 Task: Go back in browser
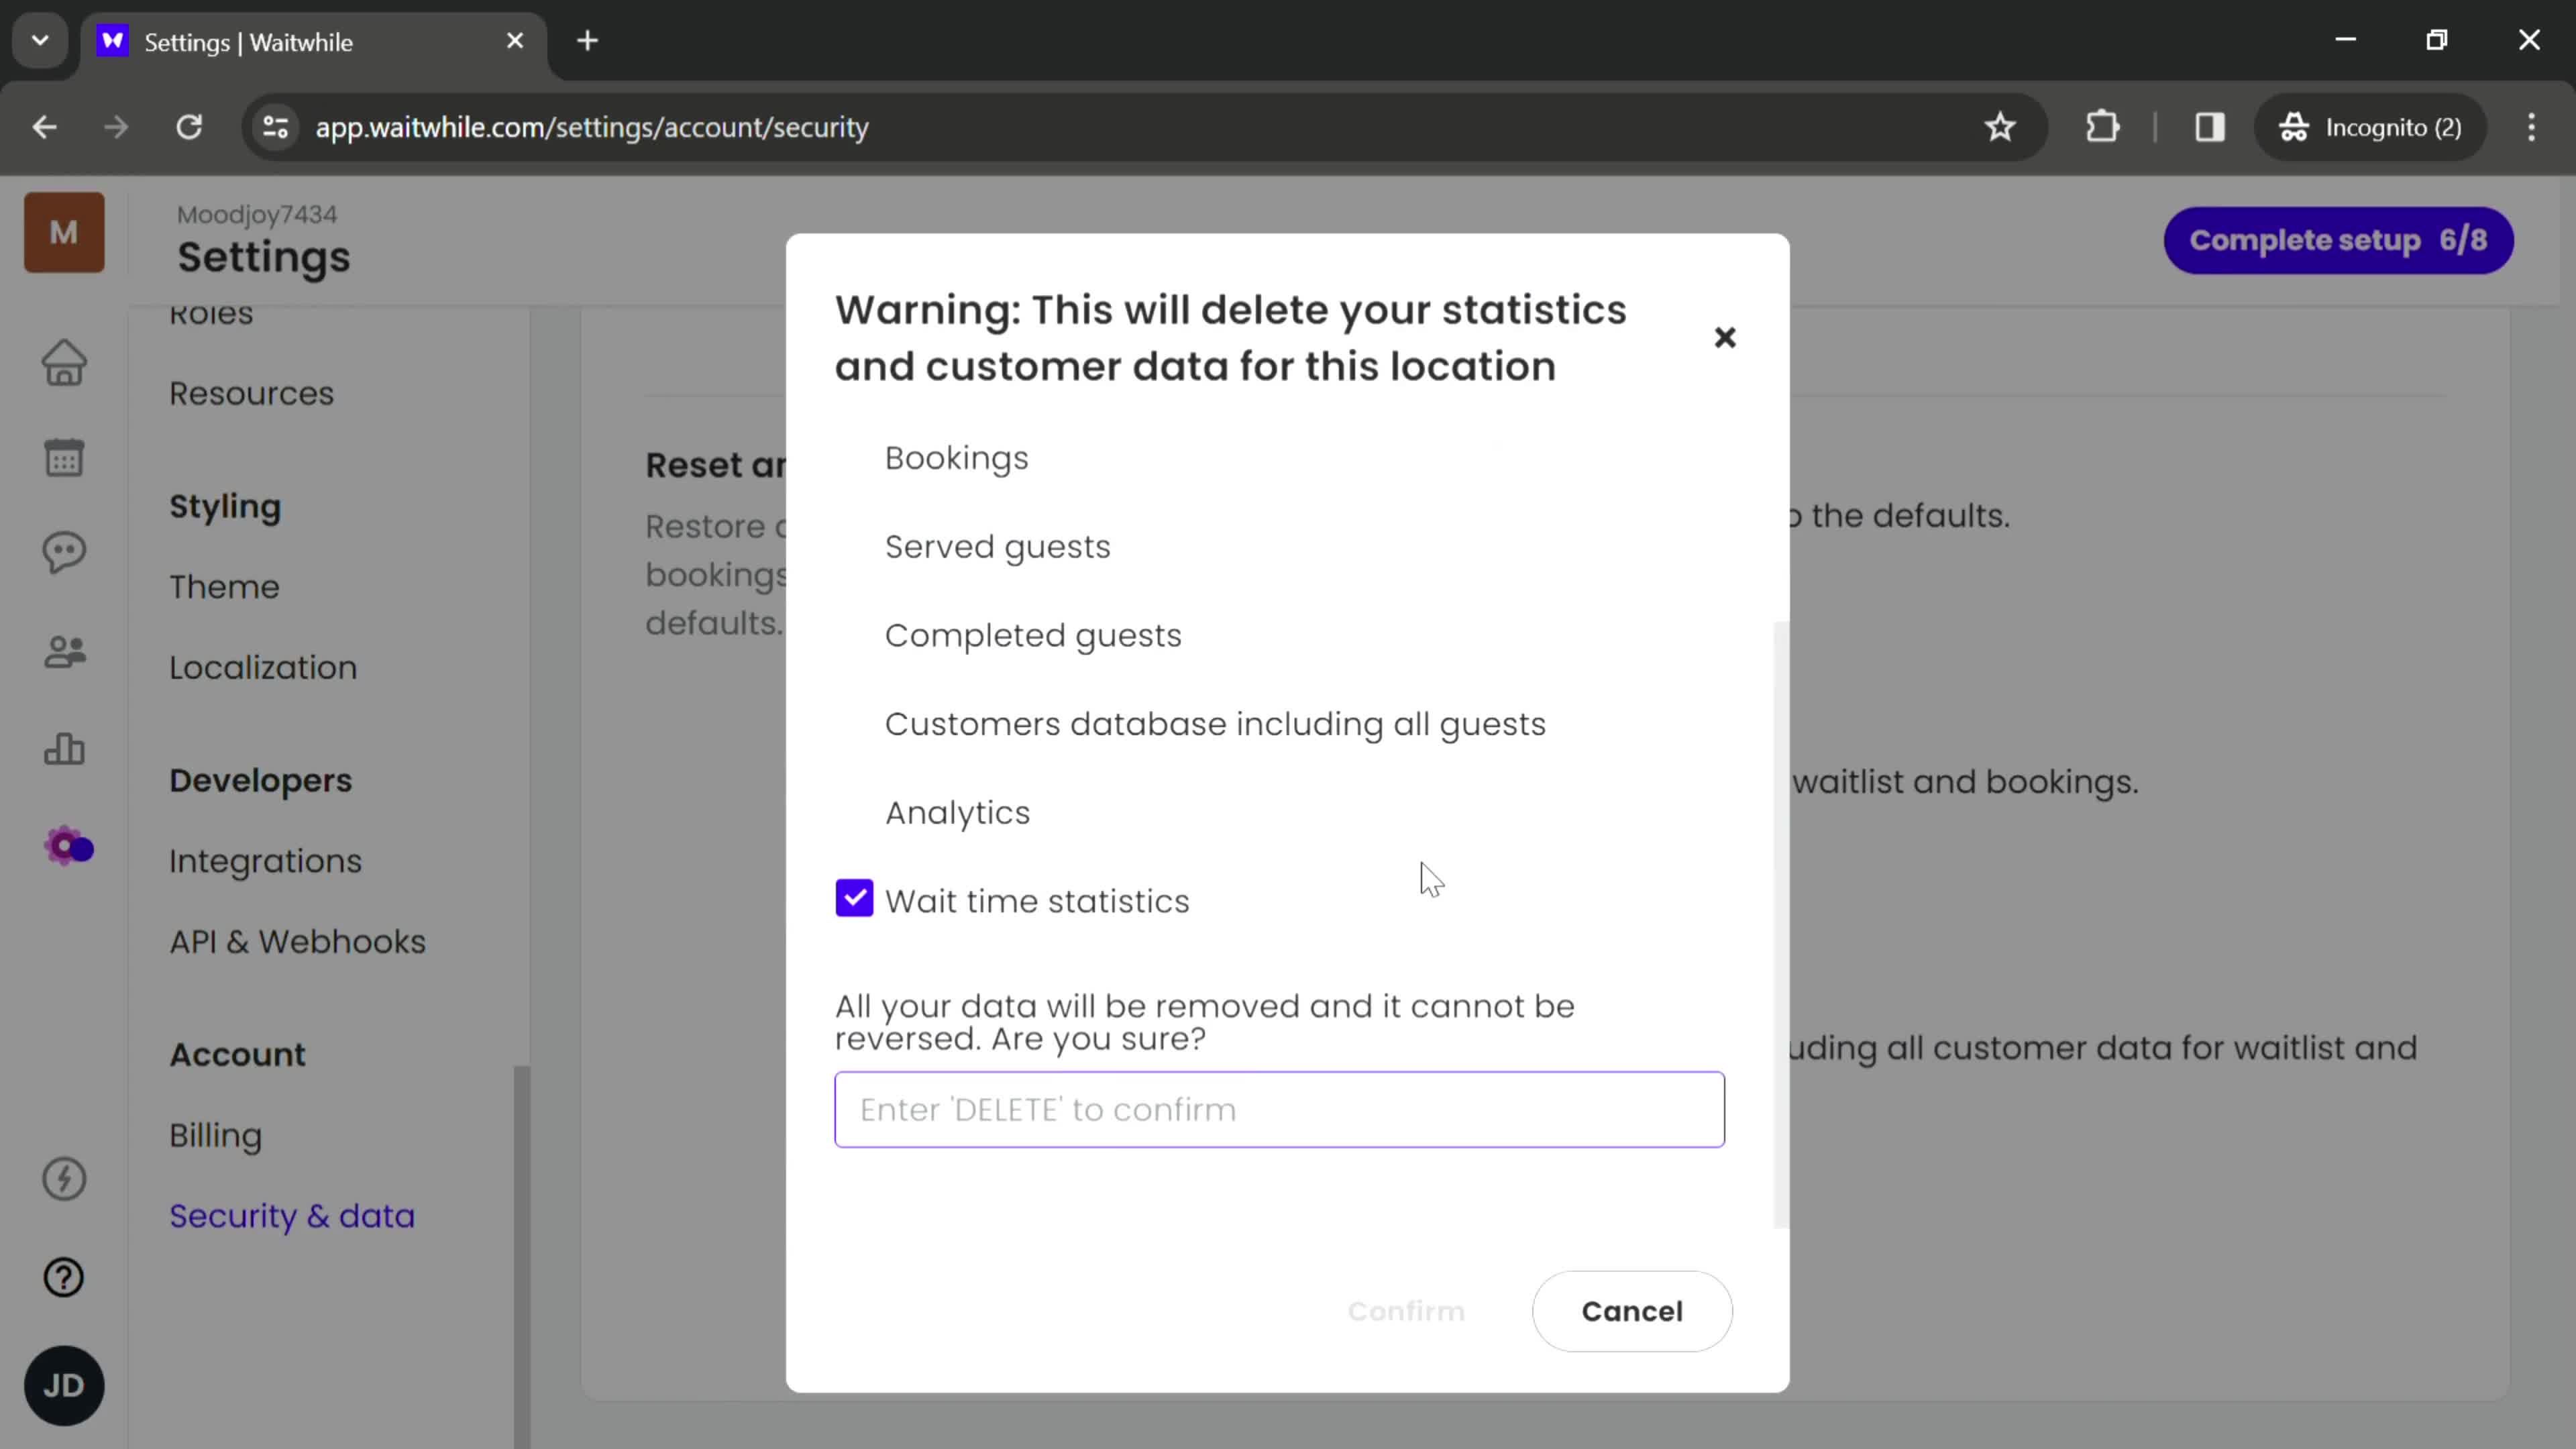[x=44, y=127]
